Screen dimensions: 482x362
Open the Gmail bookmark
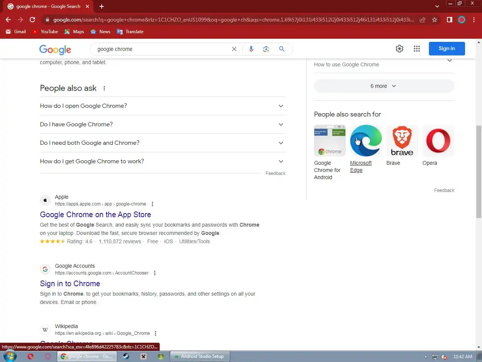(16, 32)
